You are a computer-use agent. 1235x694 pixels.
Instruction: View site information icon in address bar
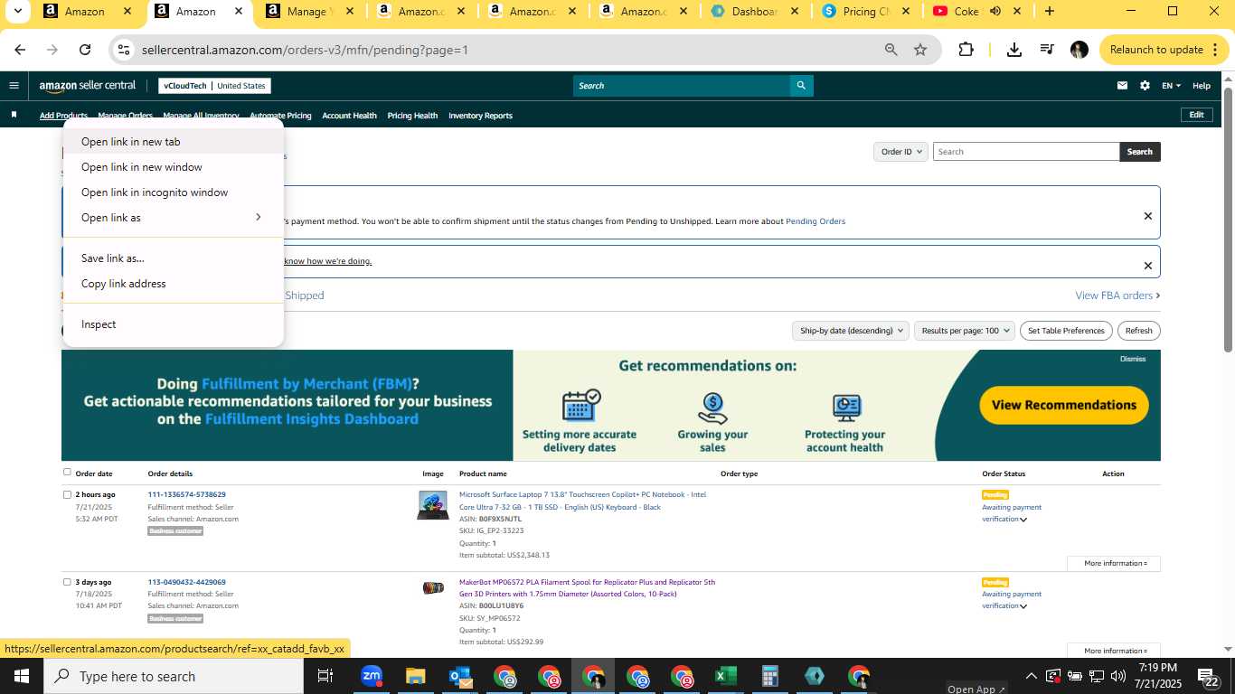coord(124,50)
